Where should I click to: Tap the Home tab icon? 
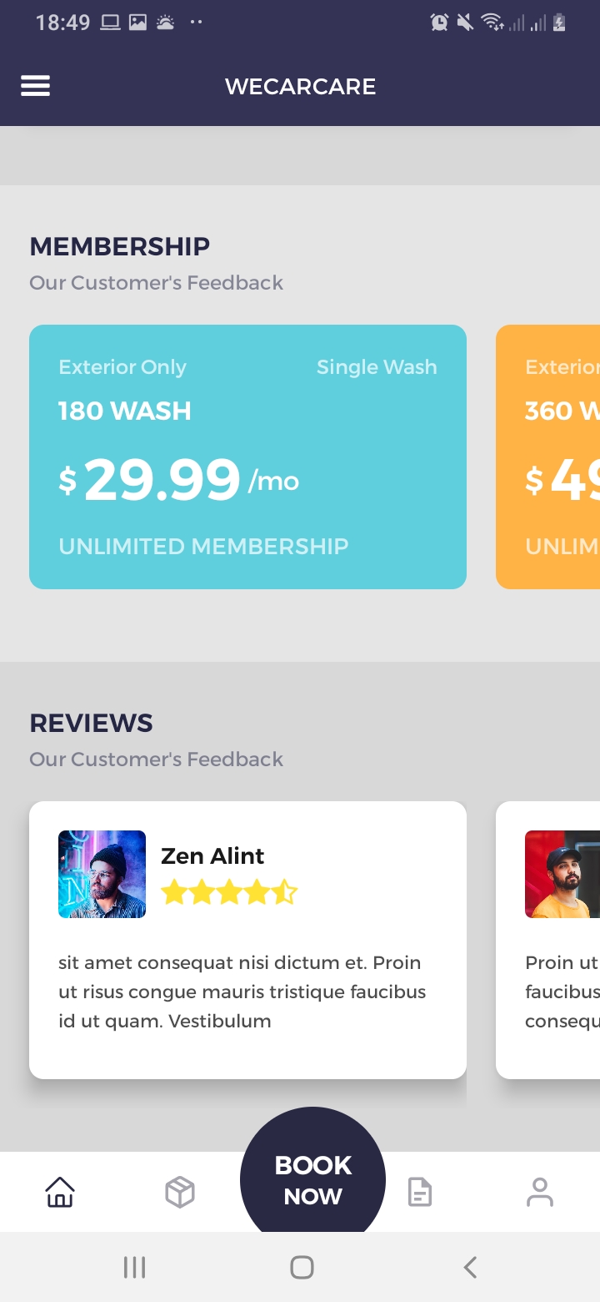[60, 1192]
